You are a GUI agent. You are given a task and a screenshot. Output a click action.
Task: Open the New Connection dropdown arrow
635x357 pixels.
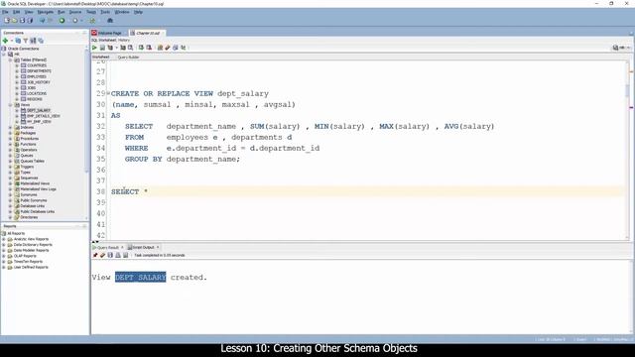(12, 41)
